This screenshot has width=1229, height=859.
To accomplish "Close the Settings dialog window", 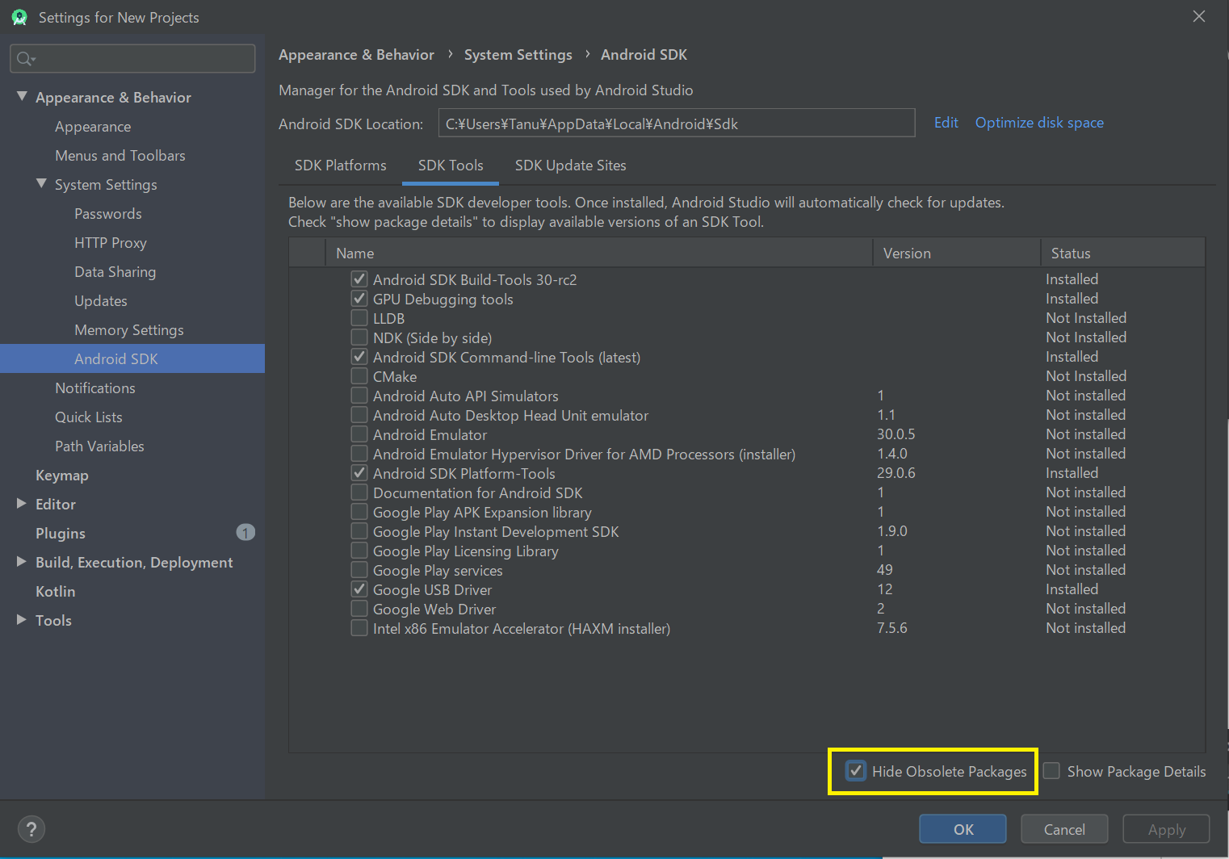I will pos(1199,17).
